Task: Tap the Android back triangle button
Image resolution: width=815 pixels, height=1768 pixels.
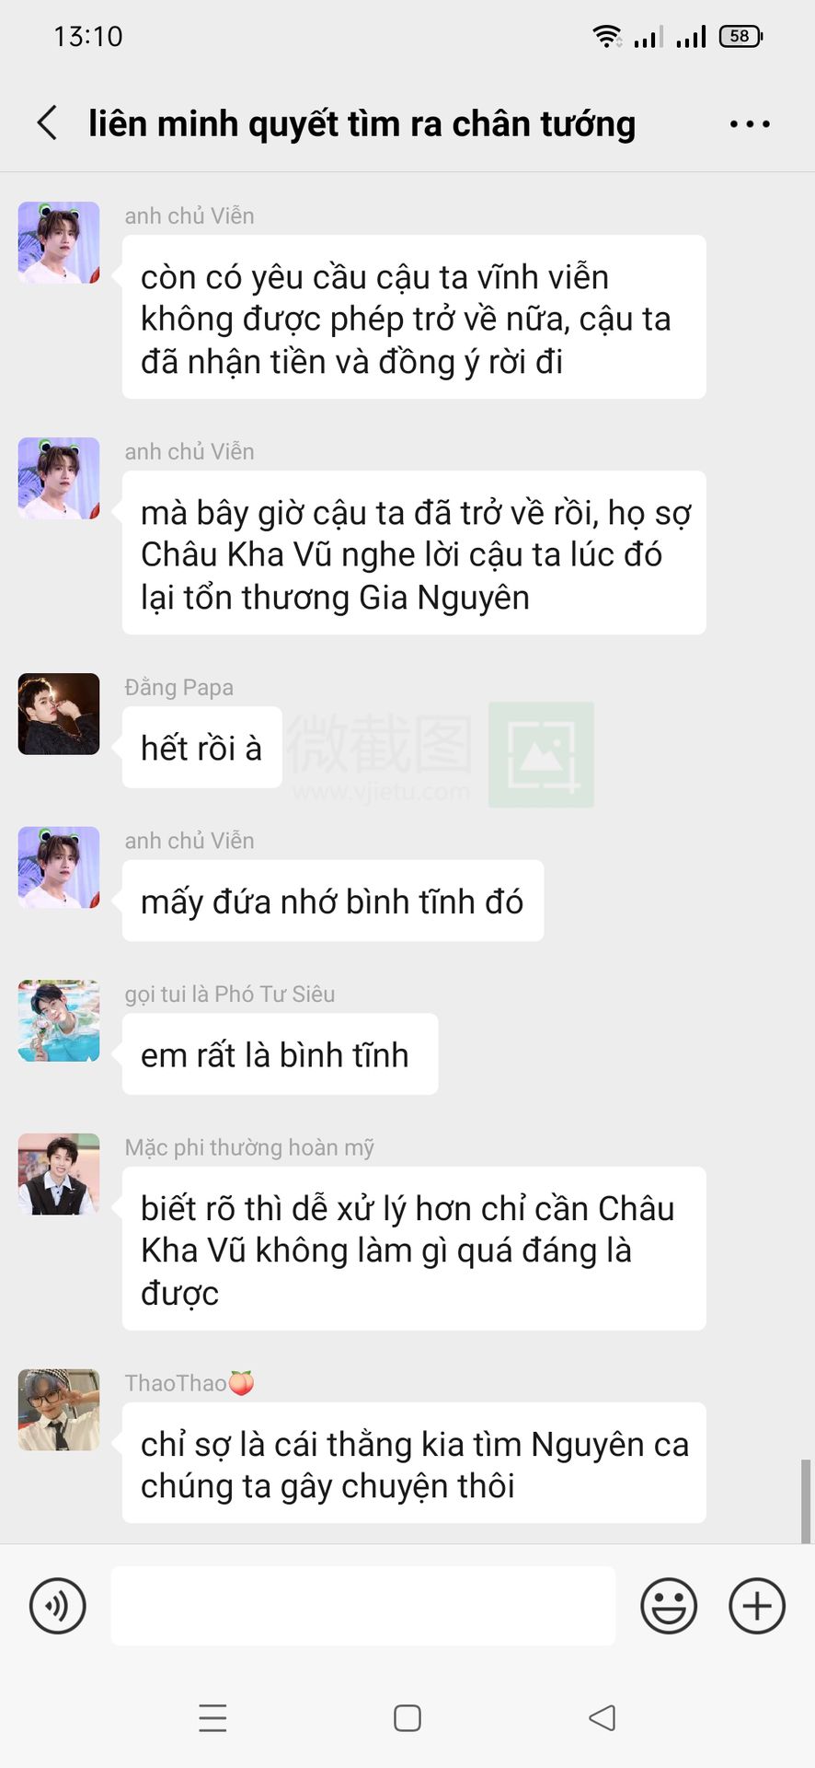Action: coord(603,1717)
